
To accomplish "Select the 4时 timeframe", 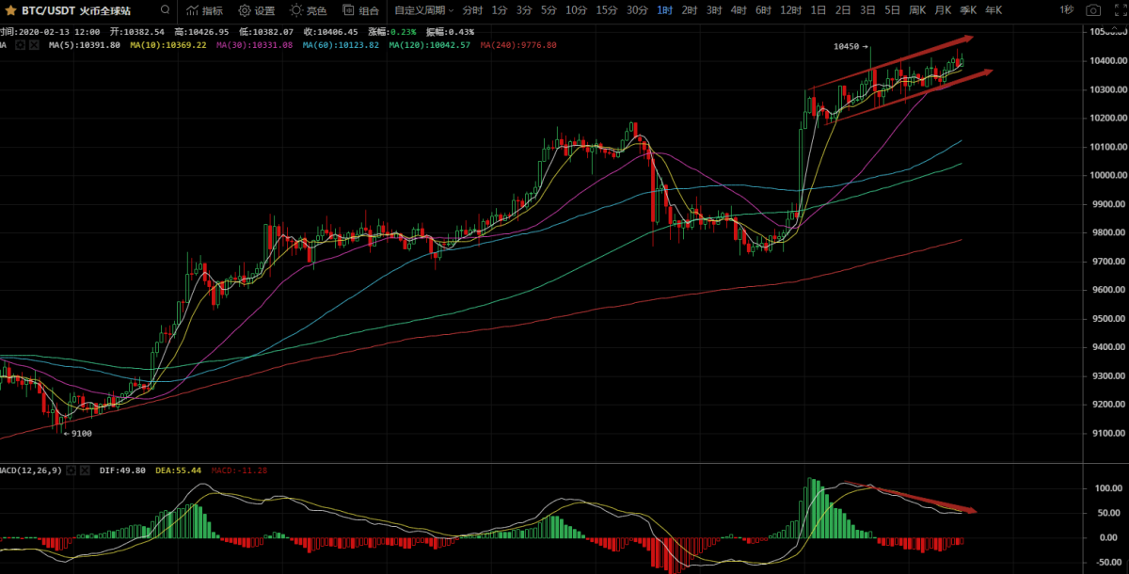I will click(x=739, y=10).
